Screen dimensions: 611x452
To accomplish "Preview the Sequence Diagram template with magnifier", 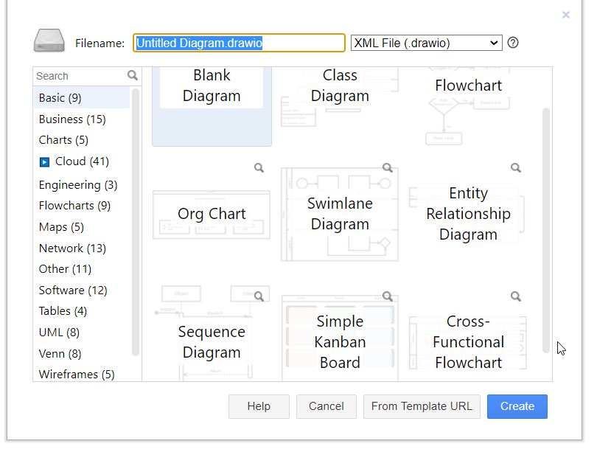I will point(259,296).
